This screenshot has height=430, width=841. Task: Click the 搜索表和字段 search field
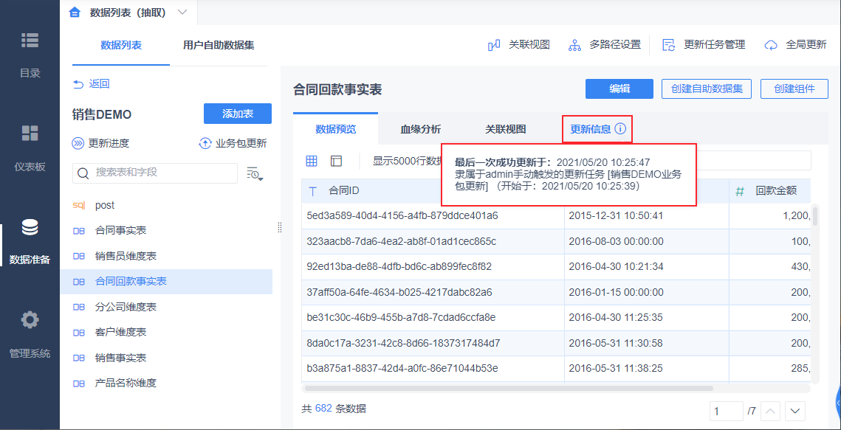coord(155,173)
